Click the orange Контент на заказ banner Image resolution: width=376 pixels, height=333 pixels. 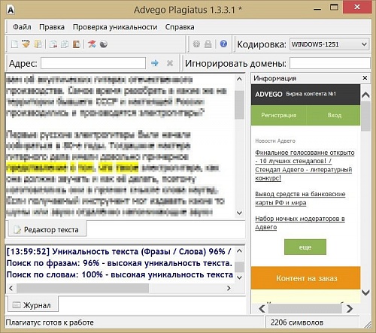pyautogui.click(x=306, y=278)
